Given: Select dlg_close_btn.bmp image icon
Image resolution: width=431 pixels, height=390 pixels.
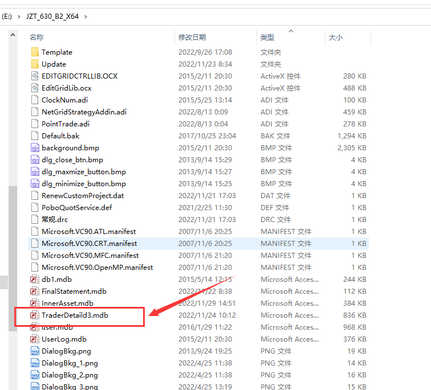Looking at the screenshot, I should pyautogui.click(x=35, y=160).
